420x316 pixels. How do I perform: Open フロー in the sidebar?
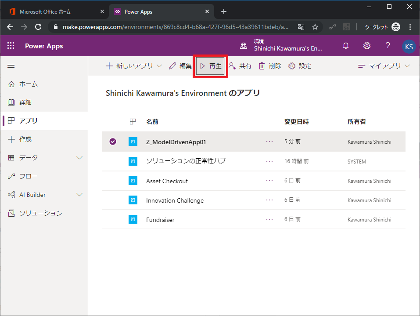coord(44,176)
